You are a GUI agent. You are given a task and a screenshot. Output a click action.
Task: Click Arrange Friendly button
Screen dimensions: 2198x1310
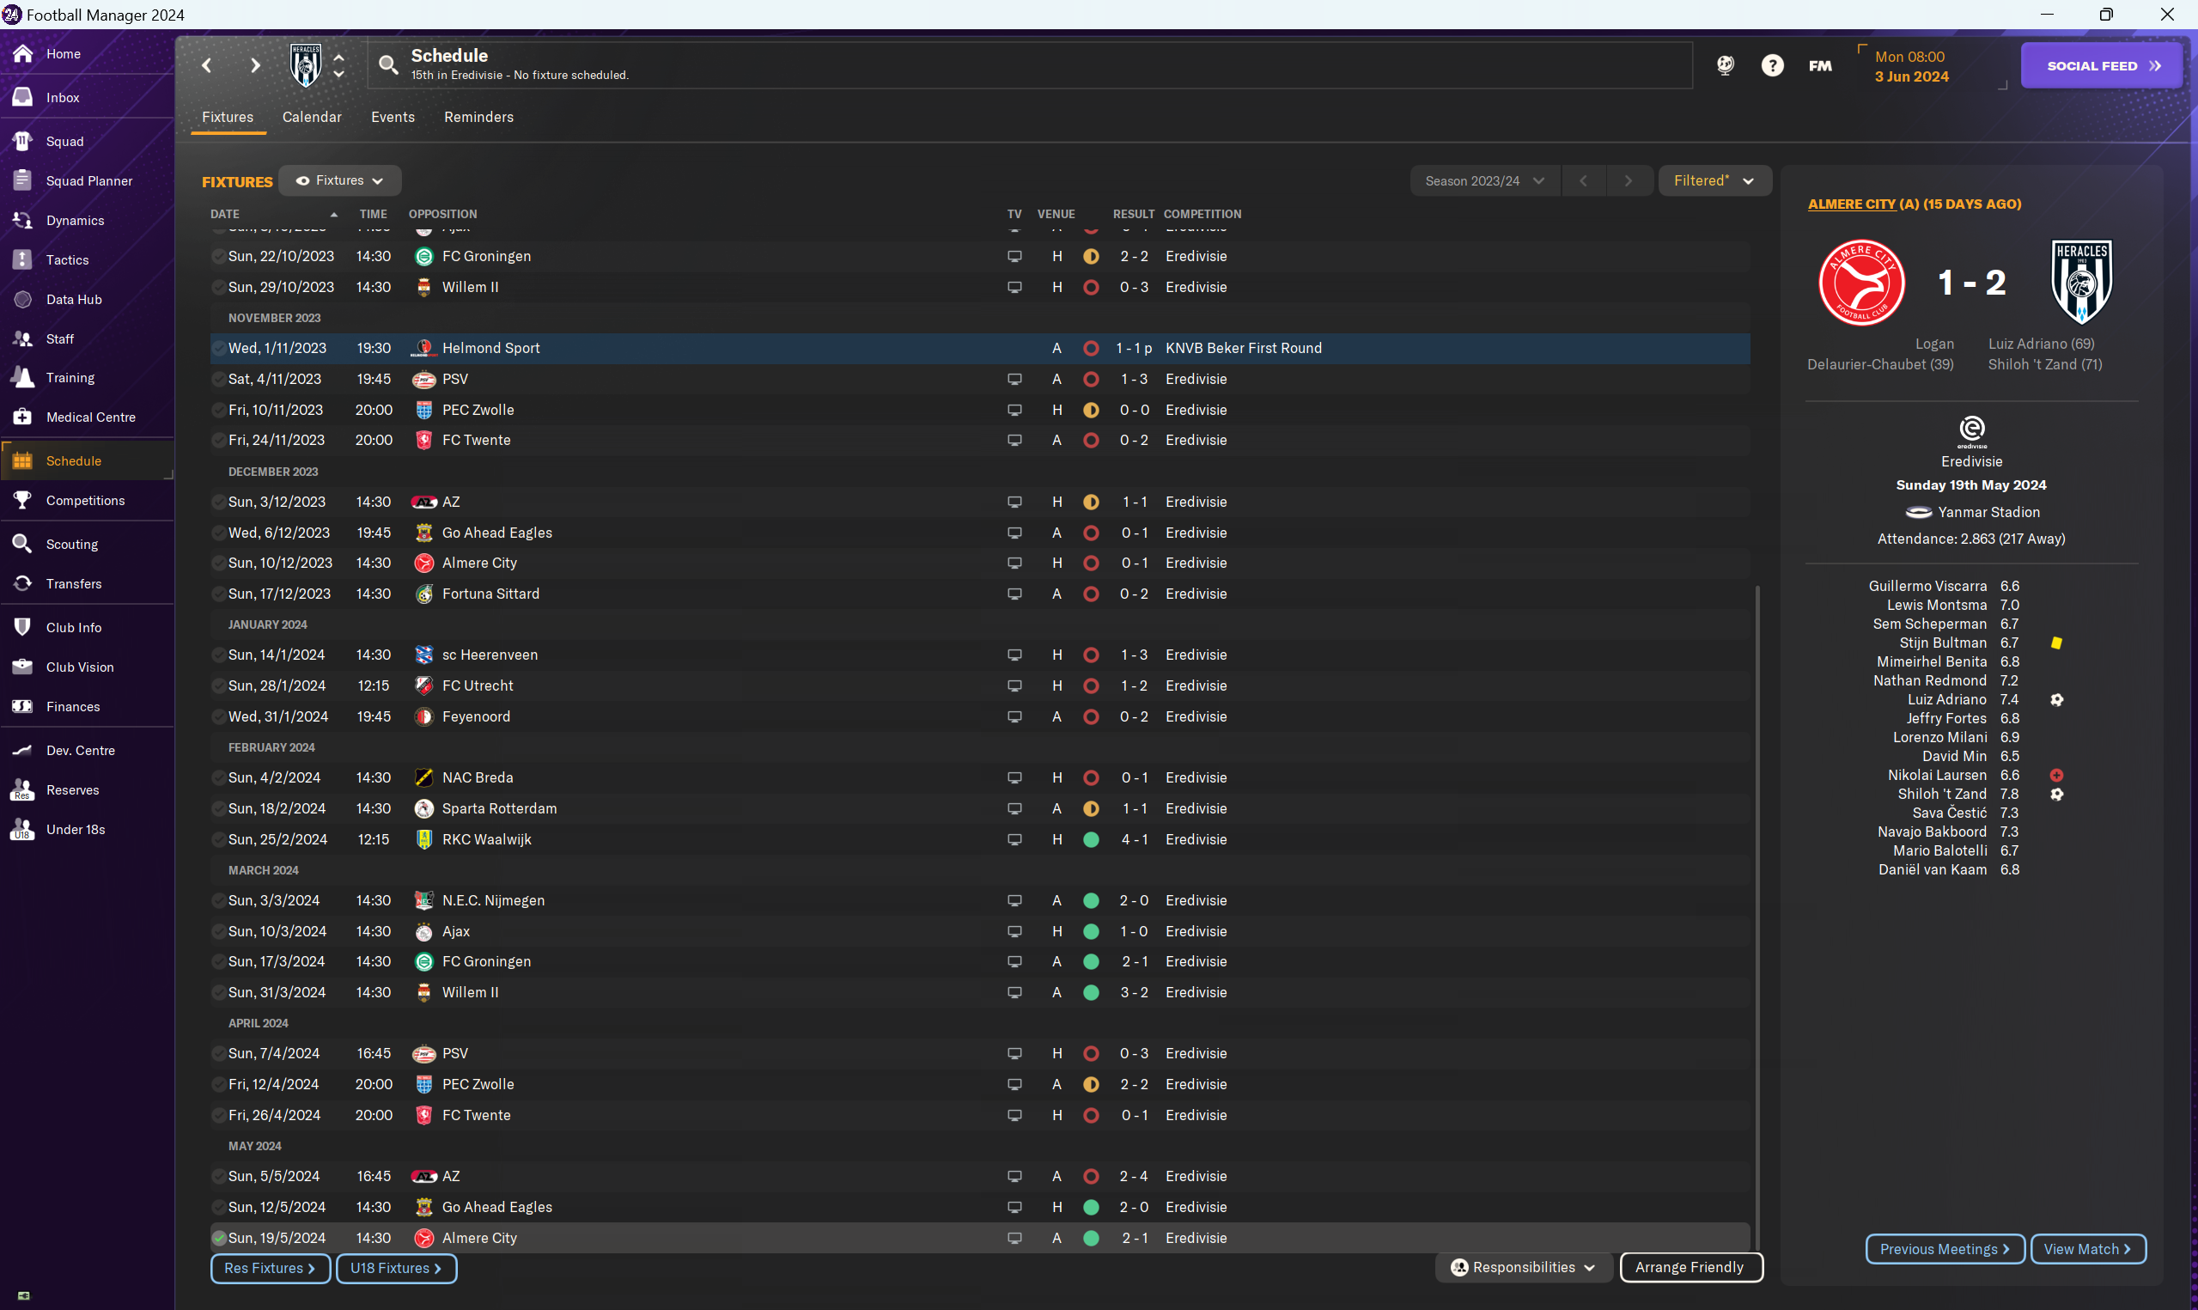point(1690,1267)
